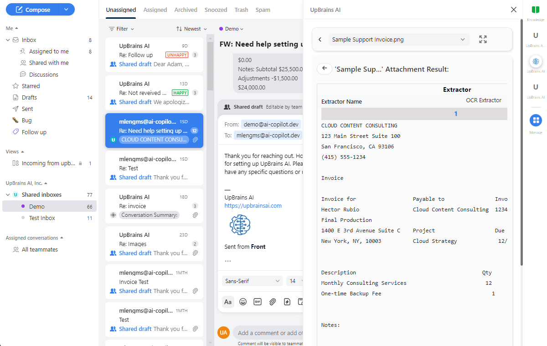Expand the attachment viewer to fullscreen
547x346 pixels.
point(483,40)
